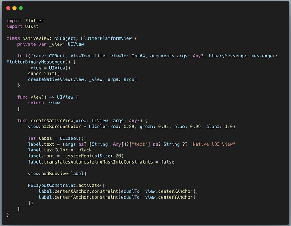This screenshot has height=226, width=291.
Task: Click the yellow minimize window dot
Action: tap(15, 8)
